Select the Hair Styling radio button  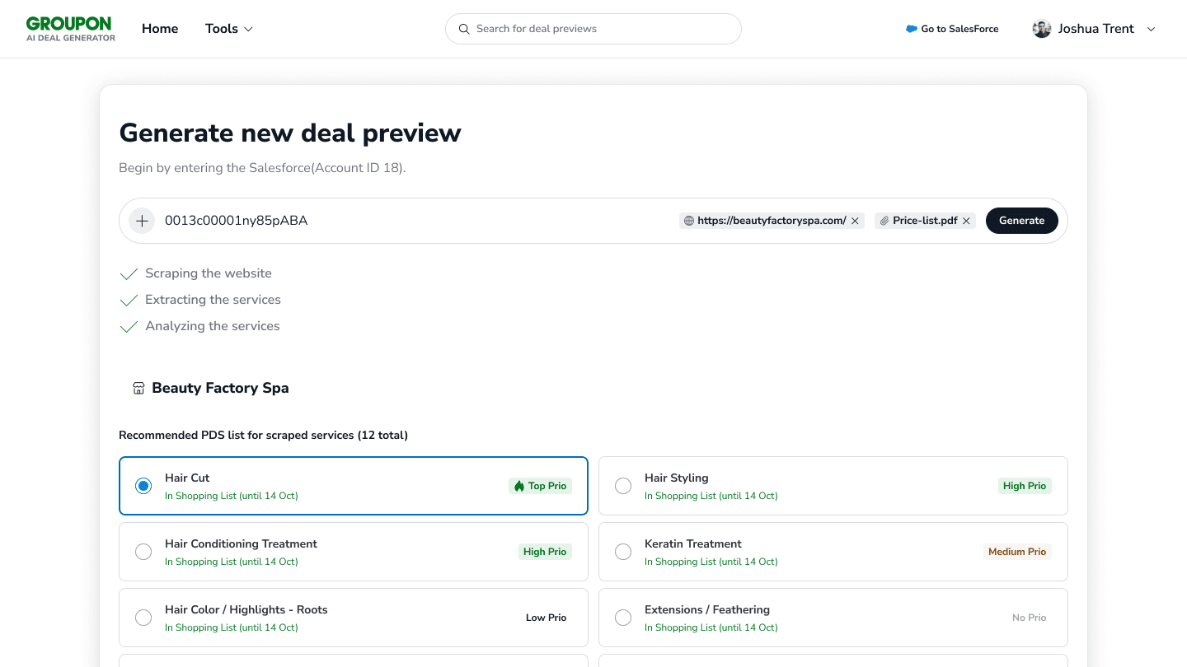point(623,486)
